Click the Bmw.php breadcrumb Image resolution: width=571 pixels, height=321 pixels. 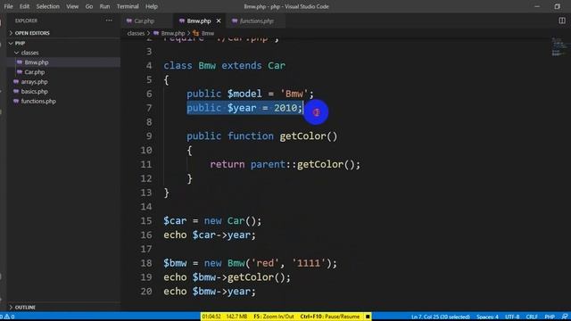click(173, 33)
